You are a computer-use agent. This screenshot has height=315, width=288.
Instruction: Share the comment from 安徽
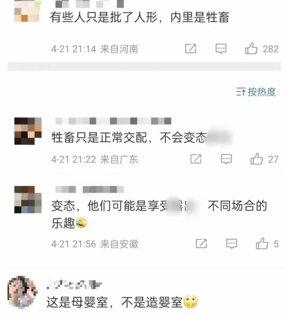201,243
